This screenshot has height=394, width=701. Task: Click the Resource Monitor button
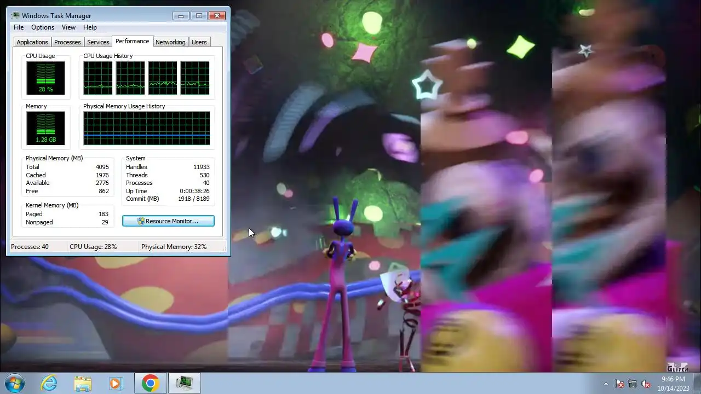click(x=168, y=221)
